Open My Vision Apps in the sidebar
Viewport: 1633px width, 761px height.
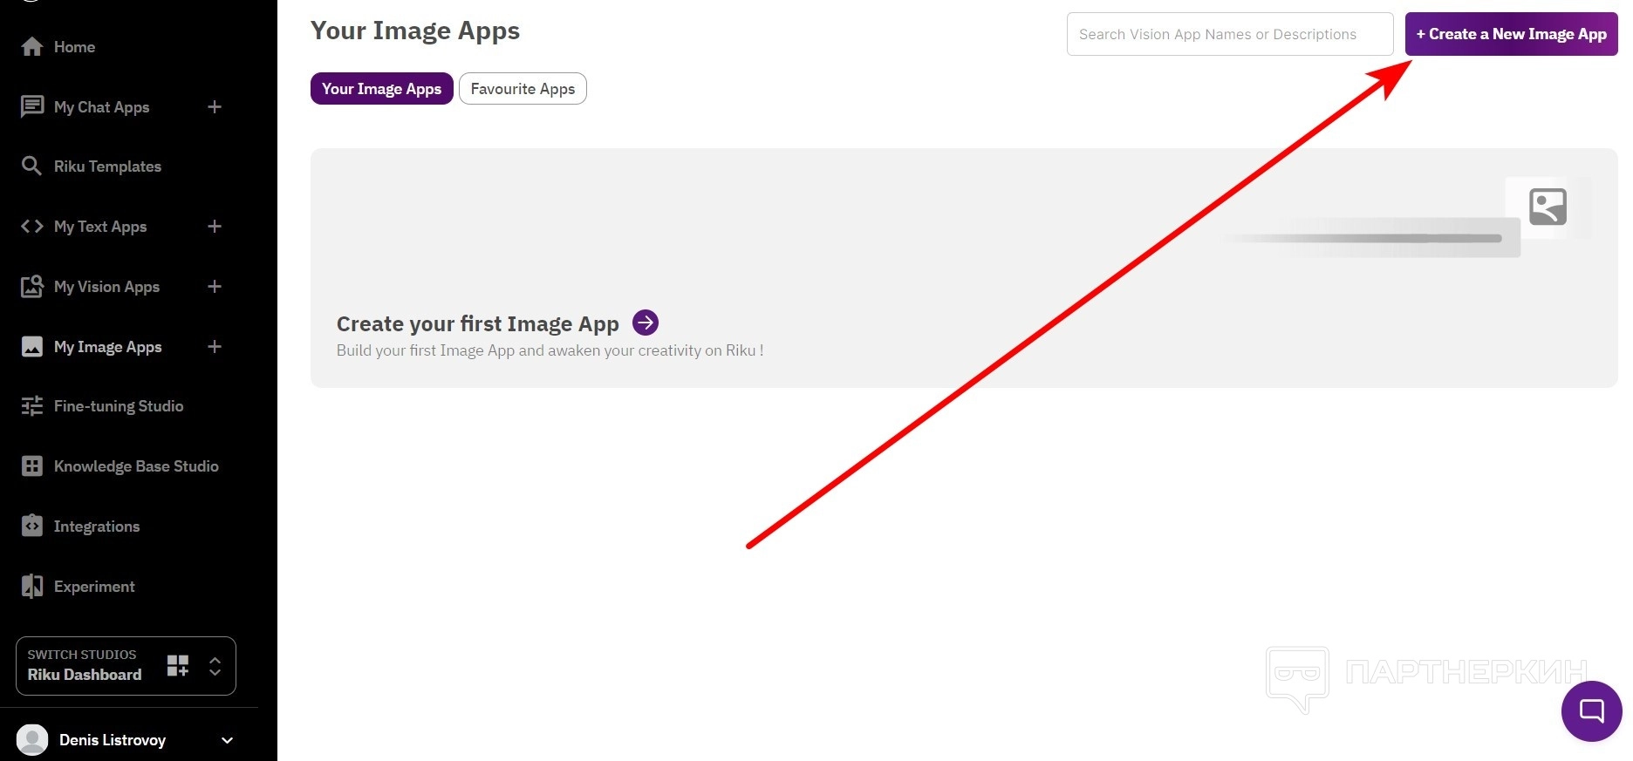106,287
